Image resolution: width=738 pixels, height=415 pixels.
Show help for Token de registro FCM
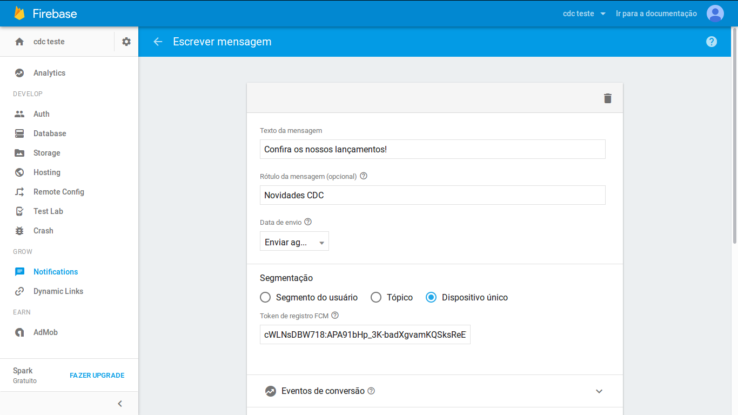335,316
